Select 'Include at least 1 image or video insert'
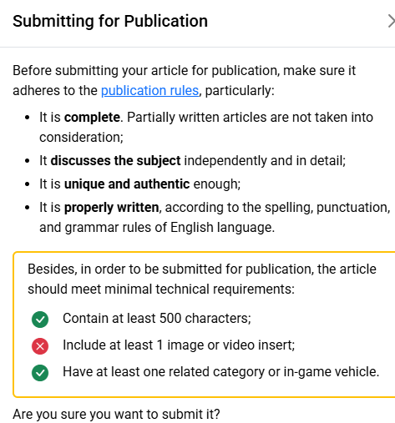395x423 pixels. click(x=179, y=345)
